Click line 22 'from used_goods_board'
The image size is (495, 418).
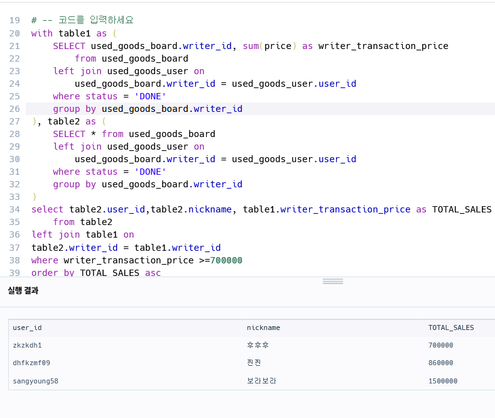pos(131,58)
